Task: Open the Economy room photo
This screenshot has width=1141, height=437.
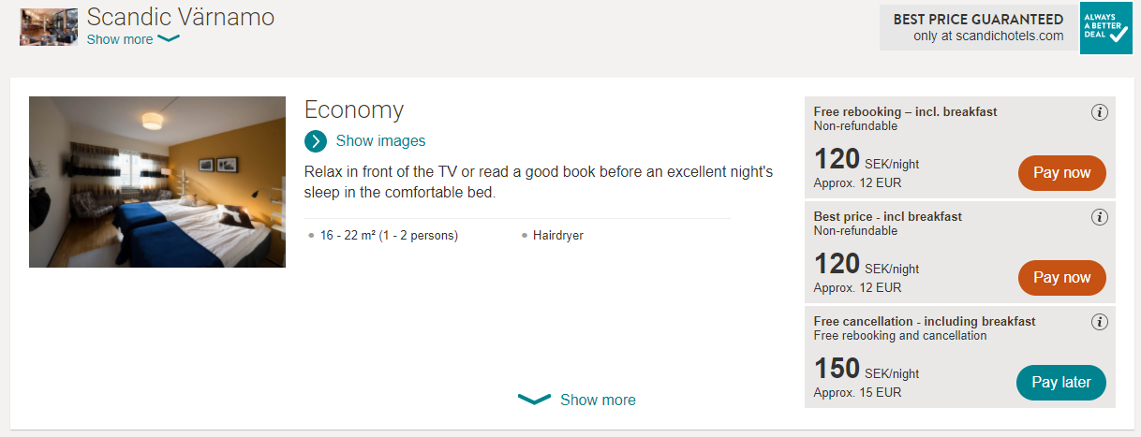Action: click(x=157, y=182)
